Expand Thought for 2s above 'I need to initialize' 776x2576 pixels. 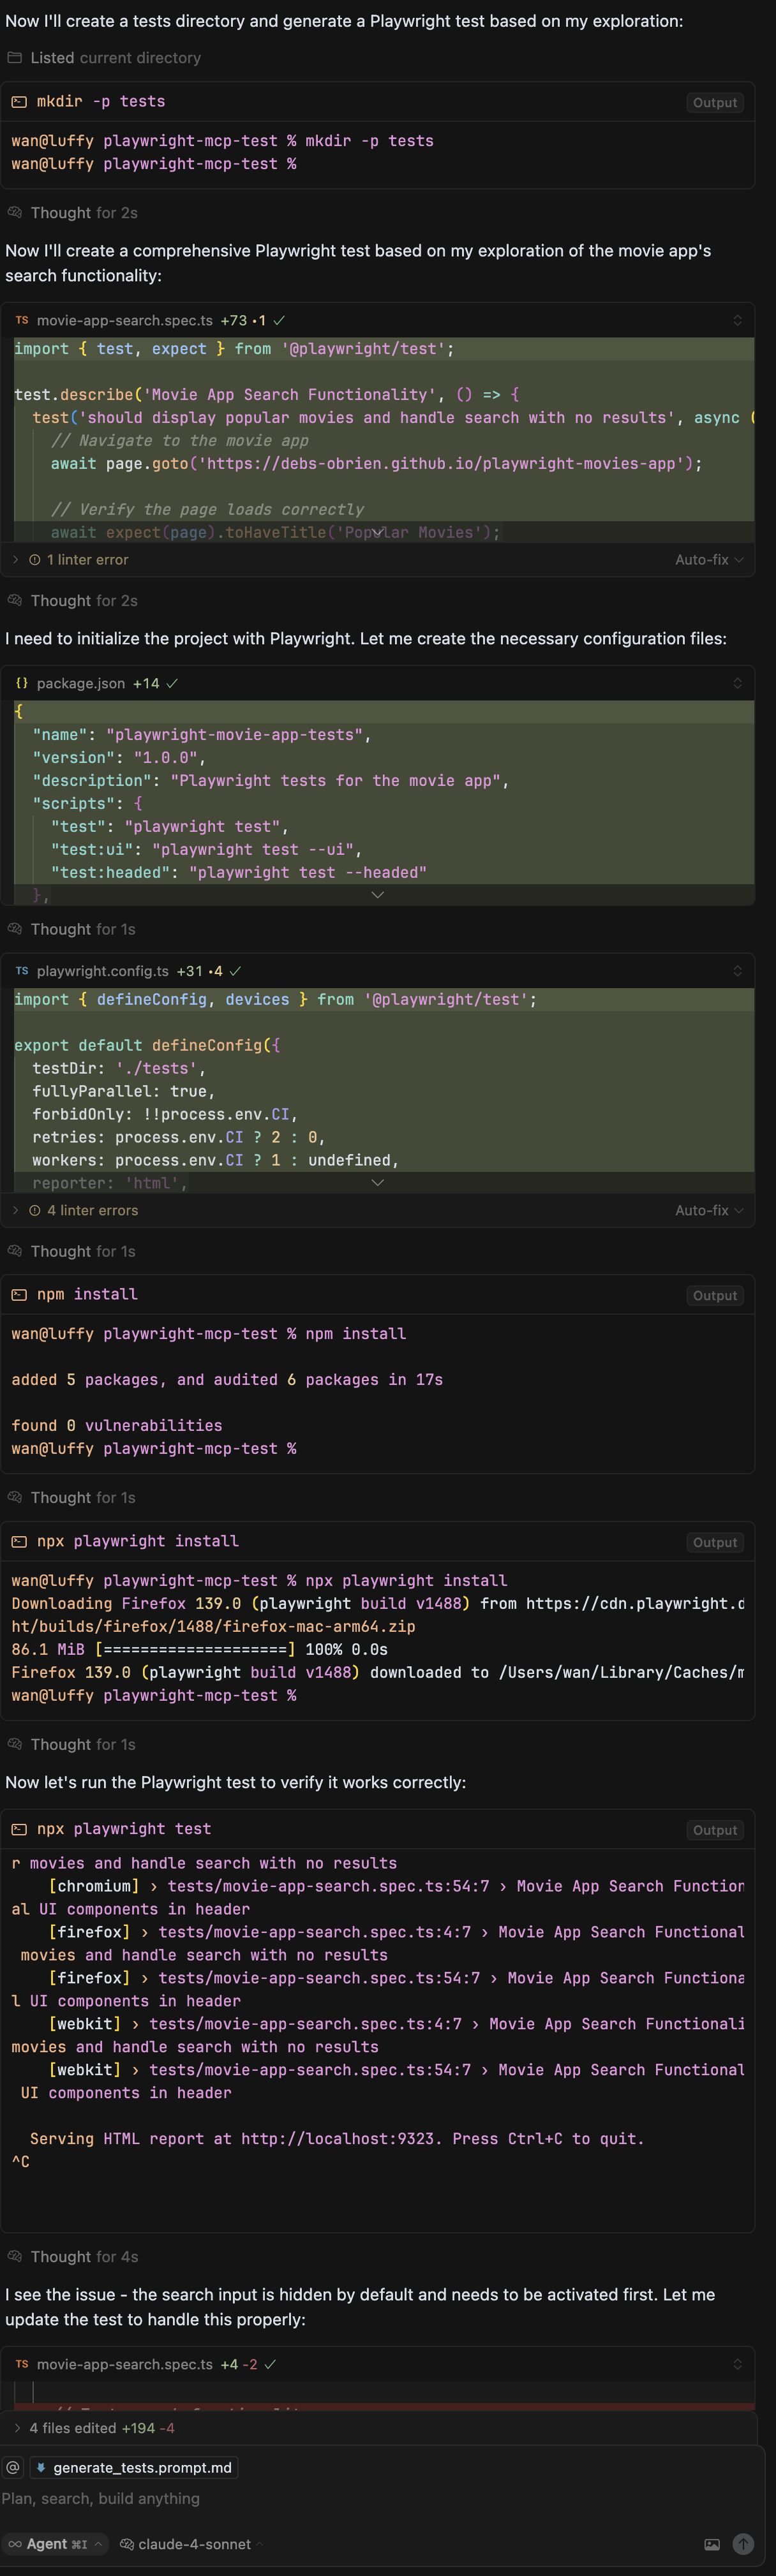point(73,601)
